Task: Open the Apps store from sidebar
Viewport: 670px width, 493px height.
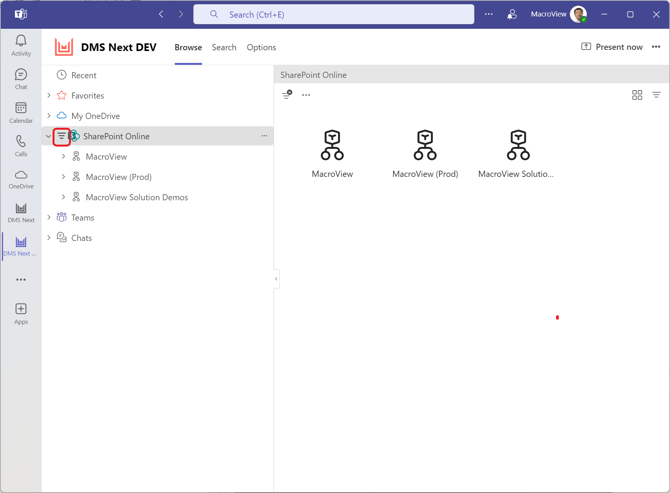Action: [x=21, y=314]
